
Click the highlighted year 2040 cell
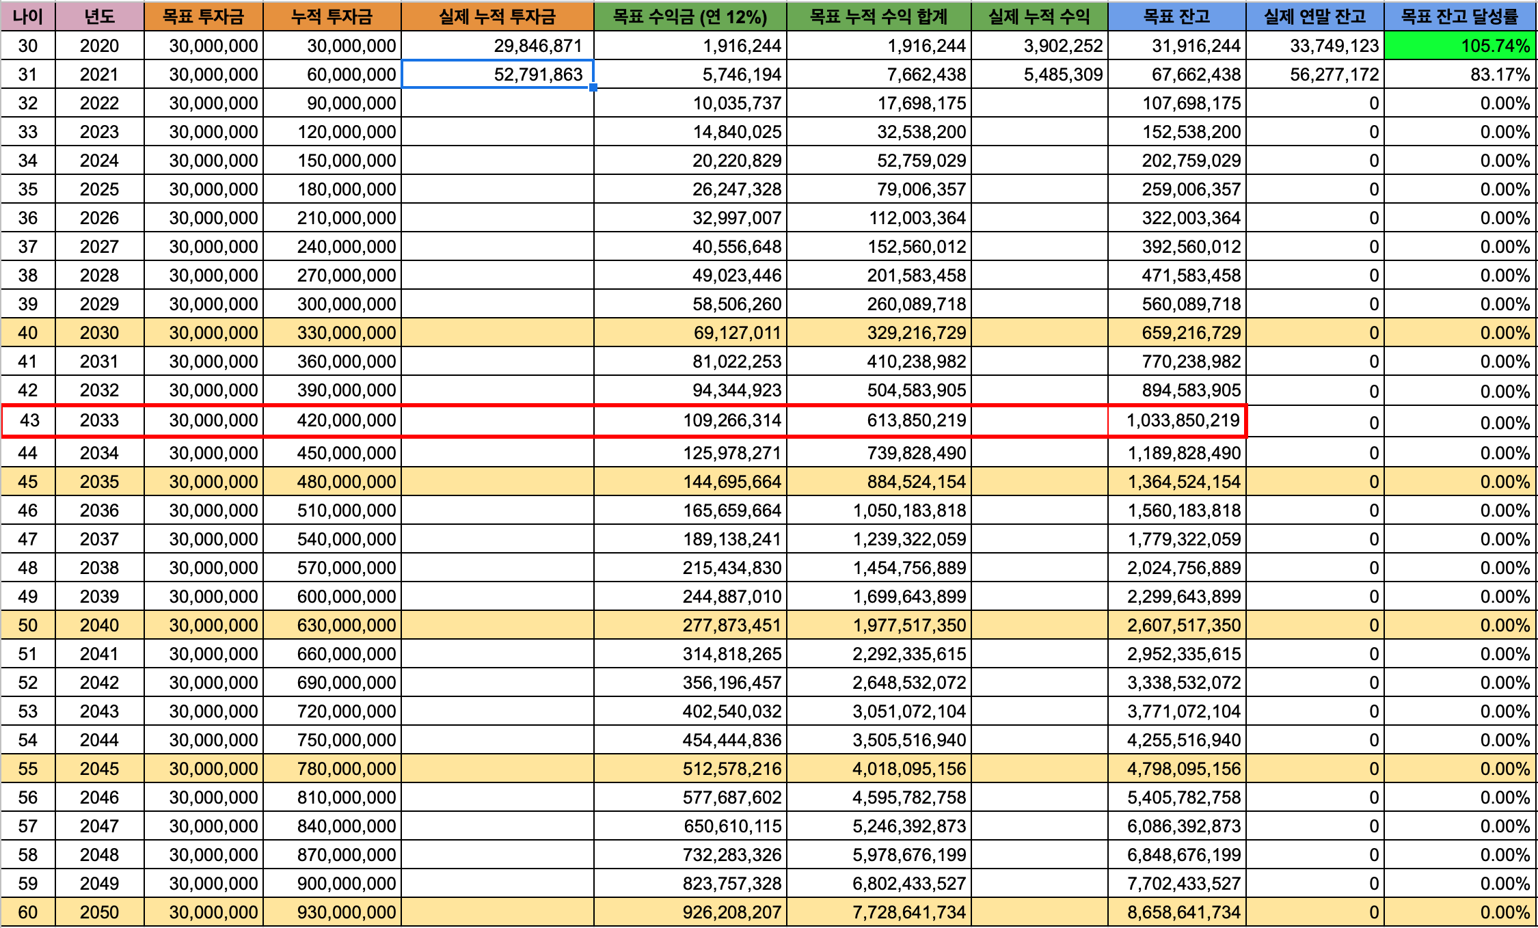pos(100,625)
